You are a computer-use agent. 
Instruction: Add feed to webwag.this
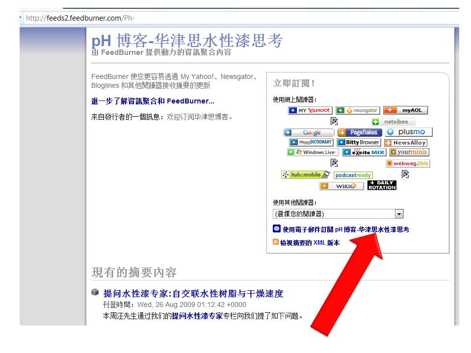(x=408, y=163)
